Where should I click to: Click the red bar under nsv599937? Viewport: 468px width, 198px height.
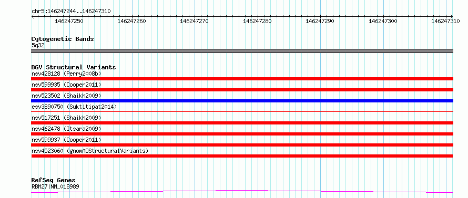[242, 145]
